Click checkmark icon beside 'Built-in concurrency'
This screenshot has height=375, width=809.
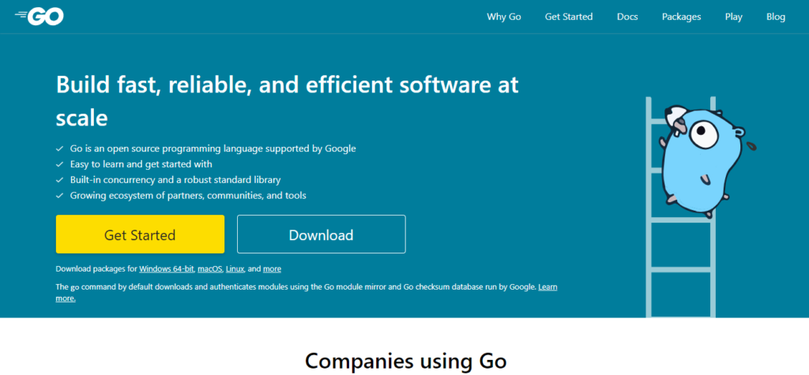click(x=59, y=180)
